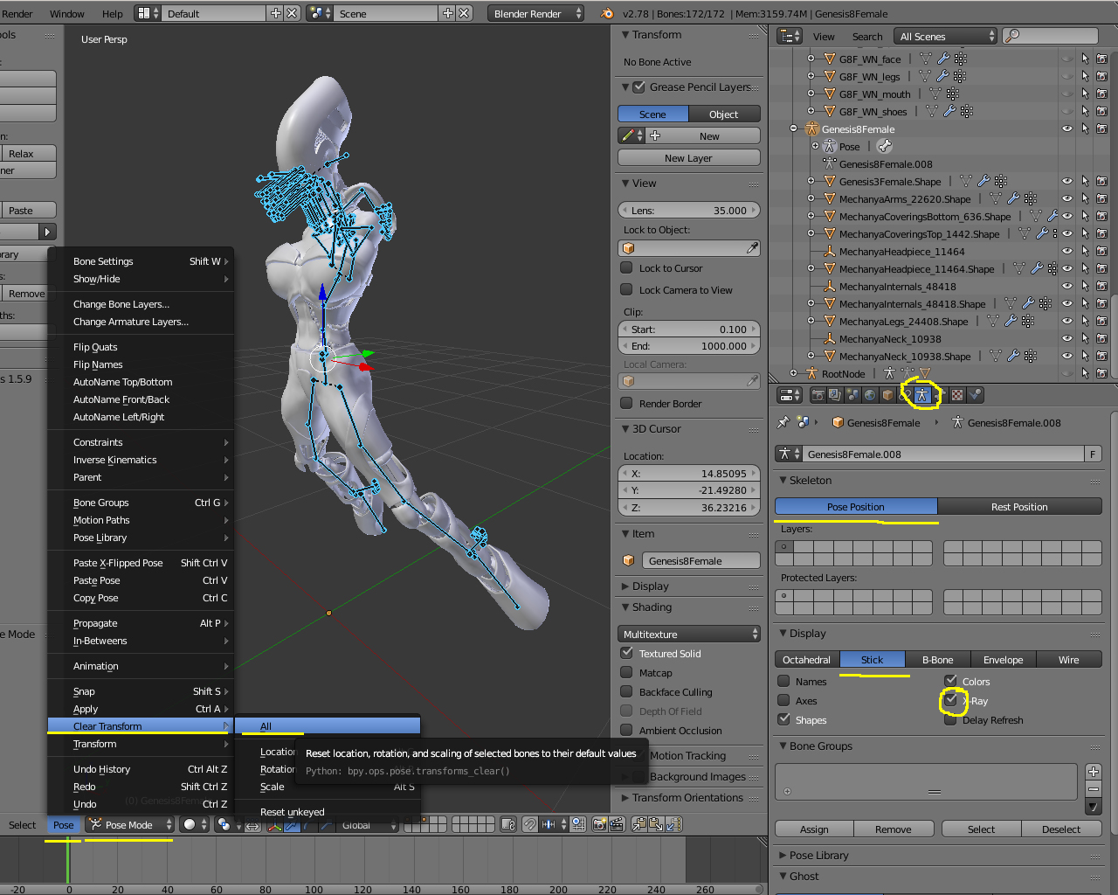Viewport: 1118px width, 895px height.
Task: Enable the Lock to Cursor checkbox
Action: tap(626, 268)
